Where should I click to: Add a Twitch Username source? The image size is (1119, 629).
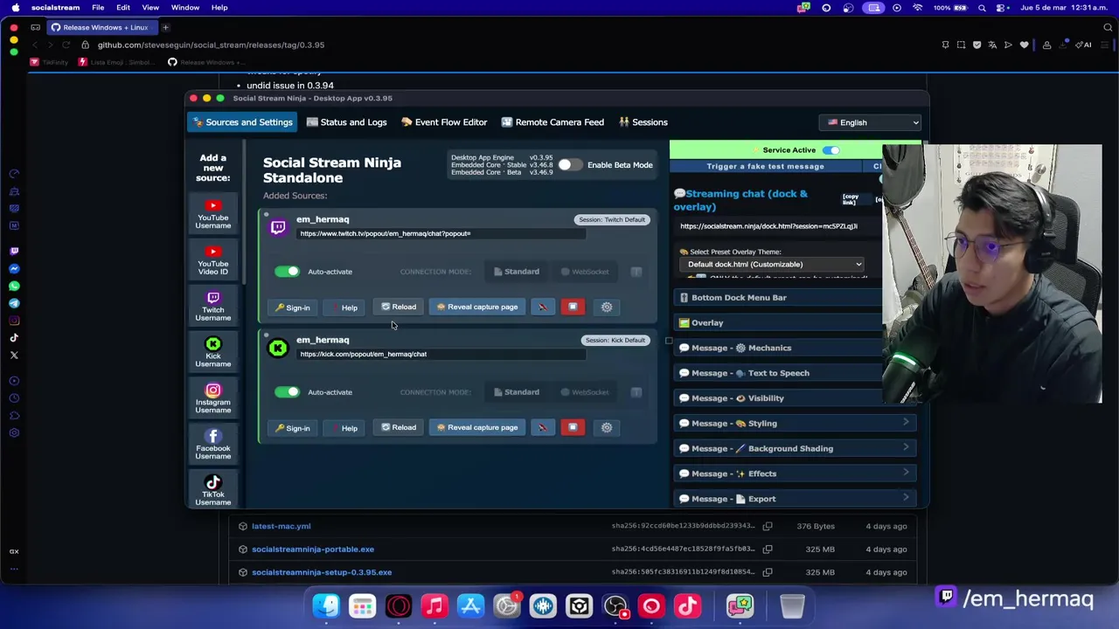point(212,308)
